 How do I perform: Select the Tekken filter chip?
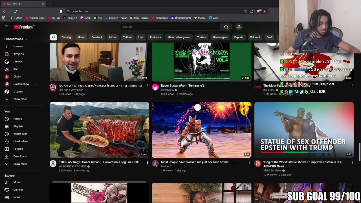coord(127,37)
